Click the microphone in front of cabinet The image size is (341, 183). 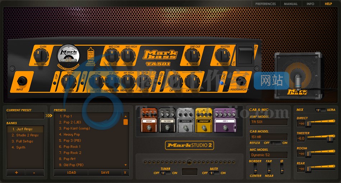point(298,82)
